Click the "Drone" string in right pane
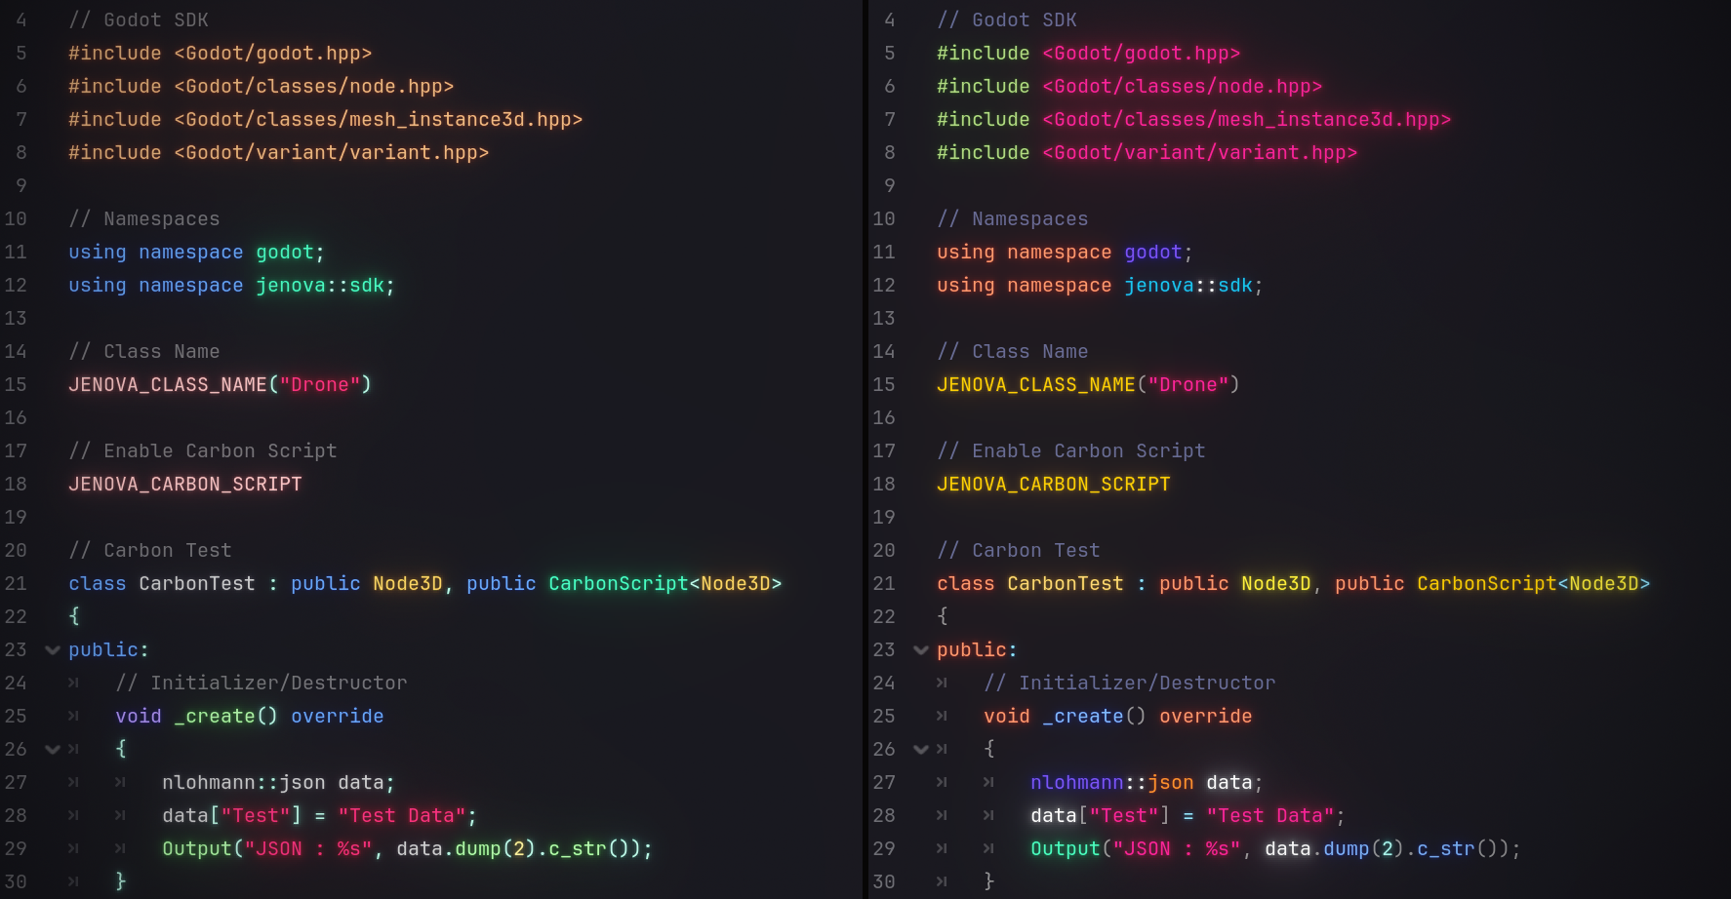Screen dimensions: 1731x899 1188,385
